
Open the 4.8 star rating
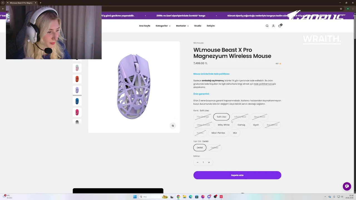pyautogui.click(x=278, y=64)
